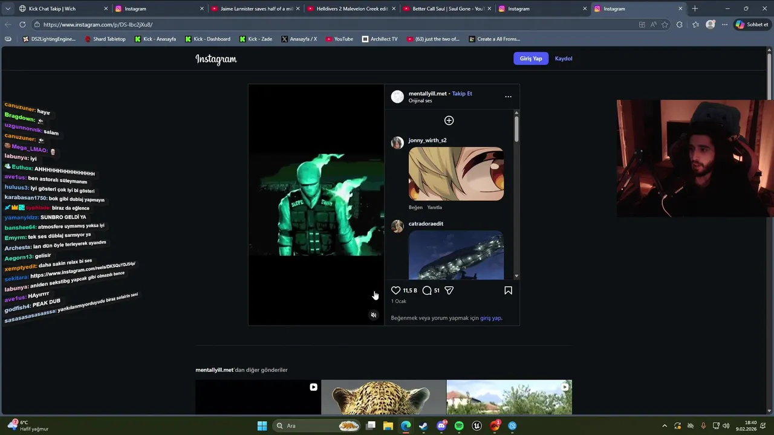Open Spotify from the taskbar
Viewport: 774px width, 435px height.
pos(459,426)
